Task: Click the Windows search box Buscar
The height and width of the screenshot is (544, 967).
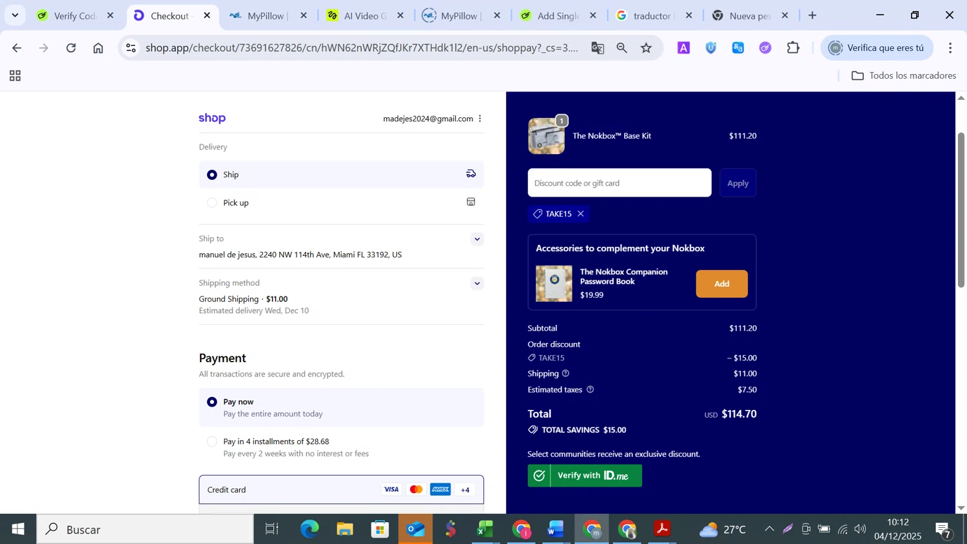Action: click(145, 529)
